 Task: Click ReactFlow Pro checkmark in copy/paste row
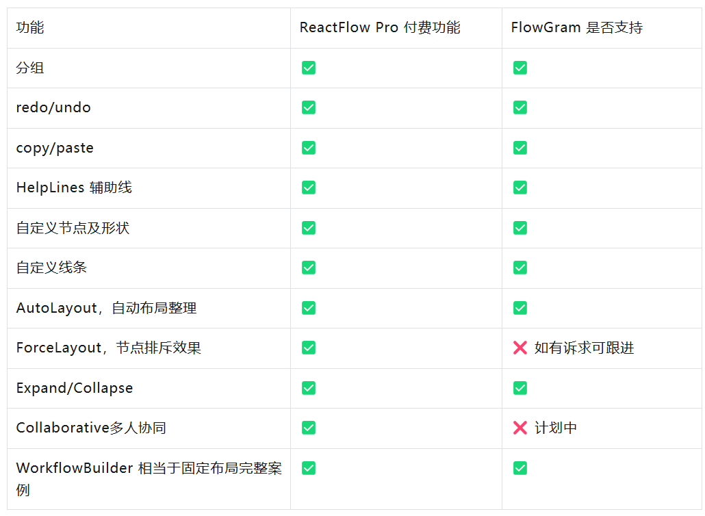coord(309,148)
